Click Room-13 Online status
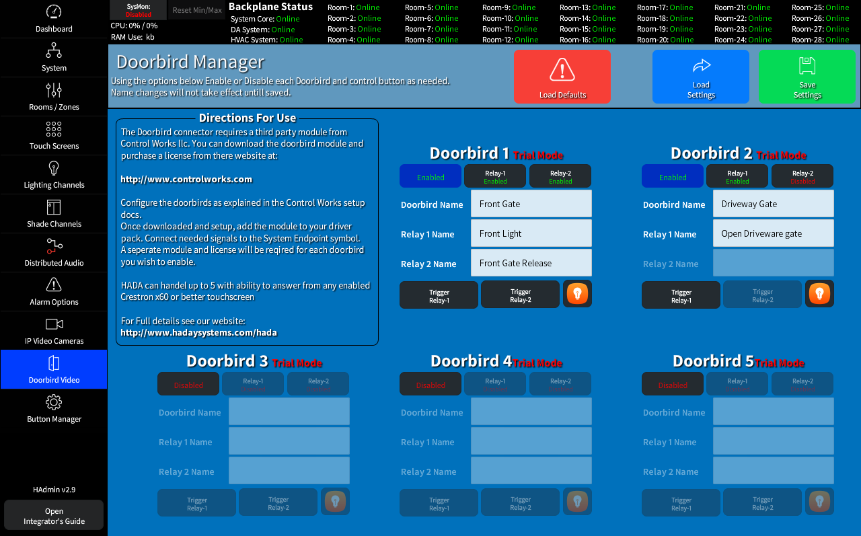This screenshot has width=861, height=536. click(x=588, y=7)
